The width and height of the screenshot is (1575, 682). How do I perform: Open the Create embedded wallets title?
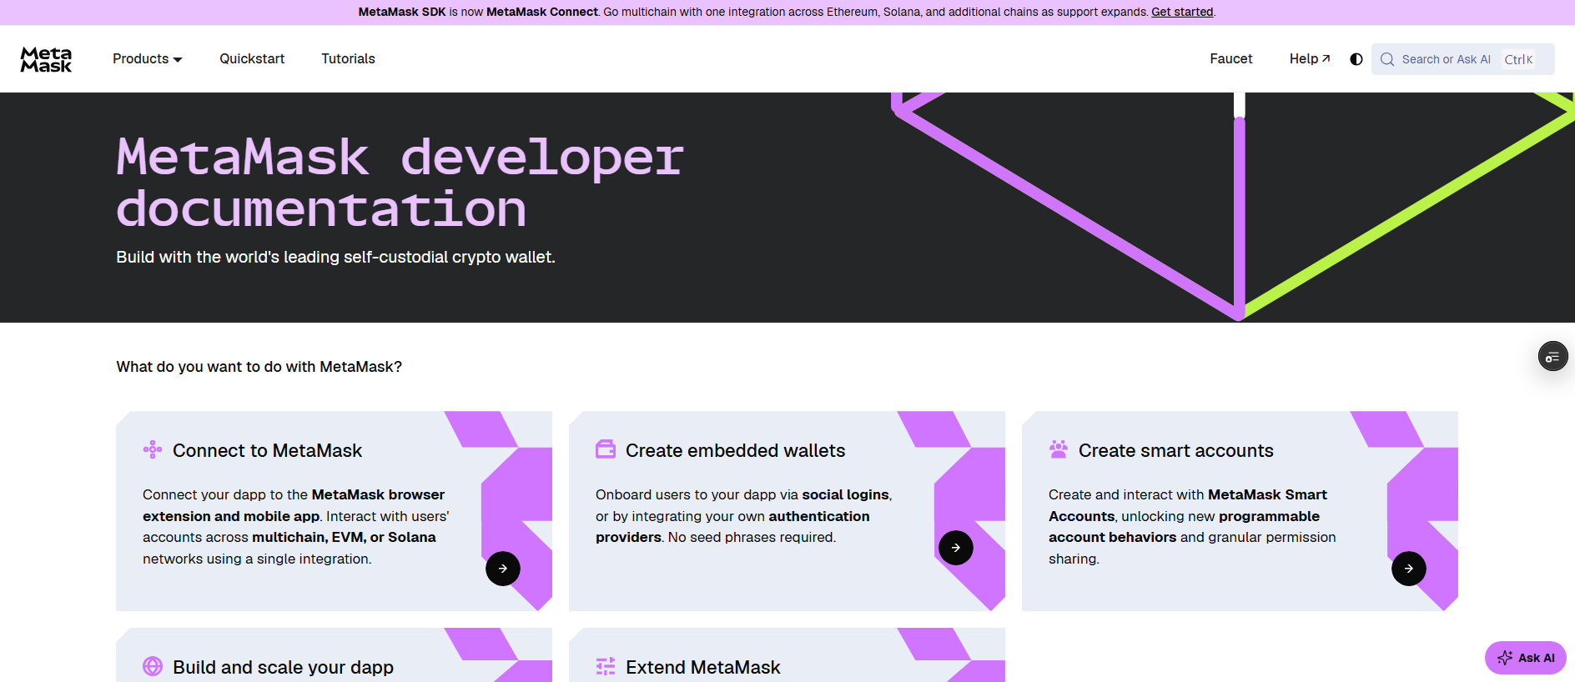tap(735, 450)
